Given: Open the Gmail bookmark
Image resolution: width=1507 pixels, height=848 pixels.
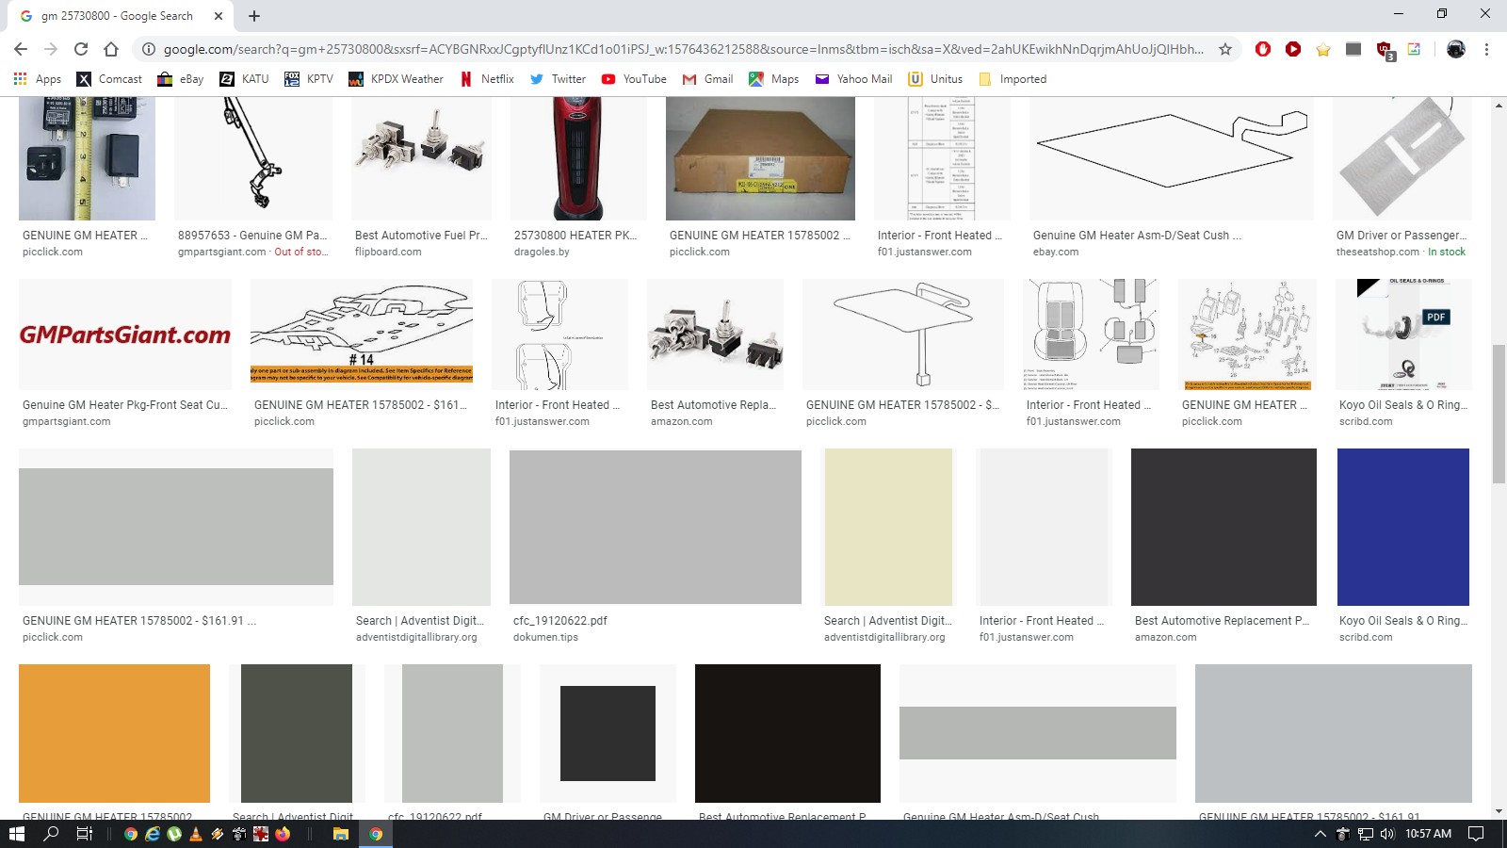Looking at the screenshot, I should click(x=707, y=79).
